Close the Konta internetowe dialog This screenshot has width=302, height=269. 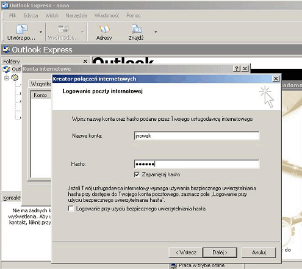pyautogui.click(x=245, y=69)
